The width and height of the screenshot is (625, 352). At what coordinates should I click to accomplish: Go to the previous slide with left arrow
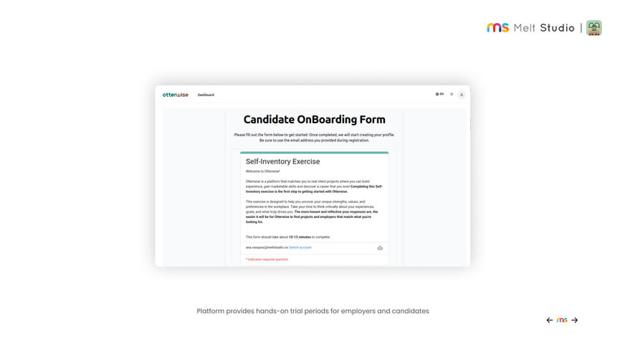click(550, 320)
